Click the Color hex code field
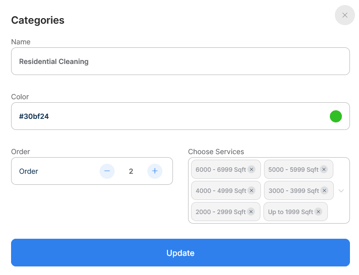This screenshot has width=359, height=275. click(166, 116)
